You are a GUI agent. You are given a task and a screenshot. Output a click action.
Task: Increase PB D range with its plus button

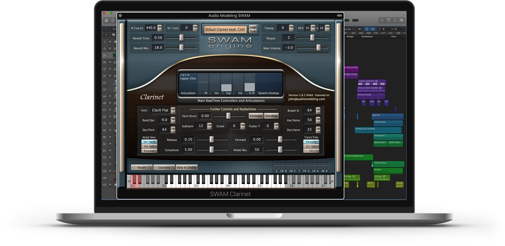313,26
